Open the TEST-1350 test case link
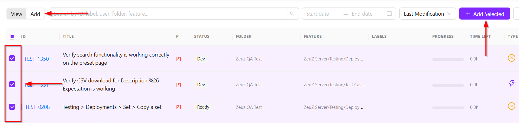This screenshot has width=519, height=123. click(37, 59)
